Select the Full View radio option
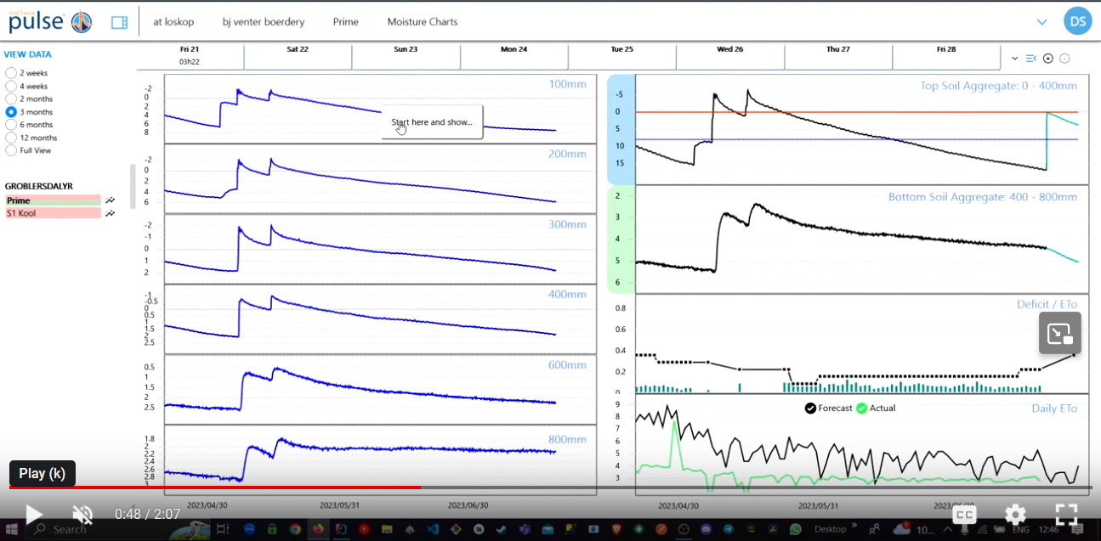 point(29,150)
